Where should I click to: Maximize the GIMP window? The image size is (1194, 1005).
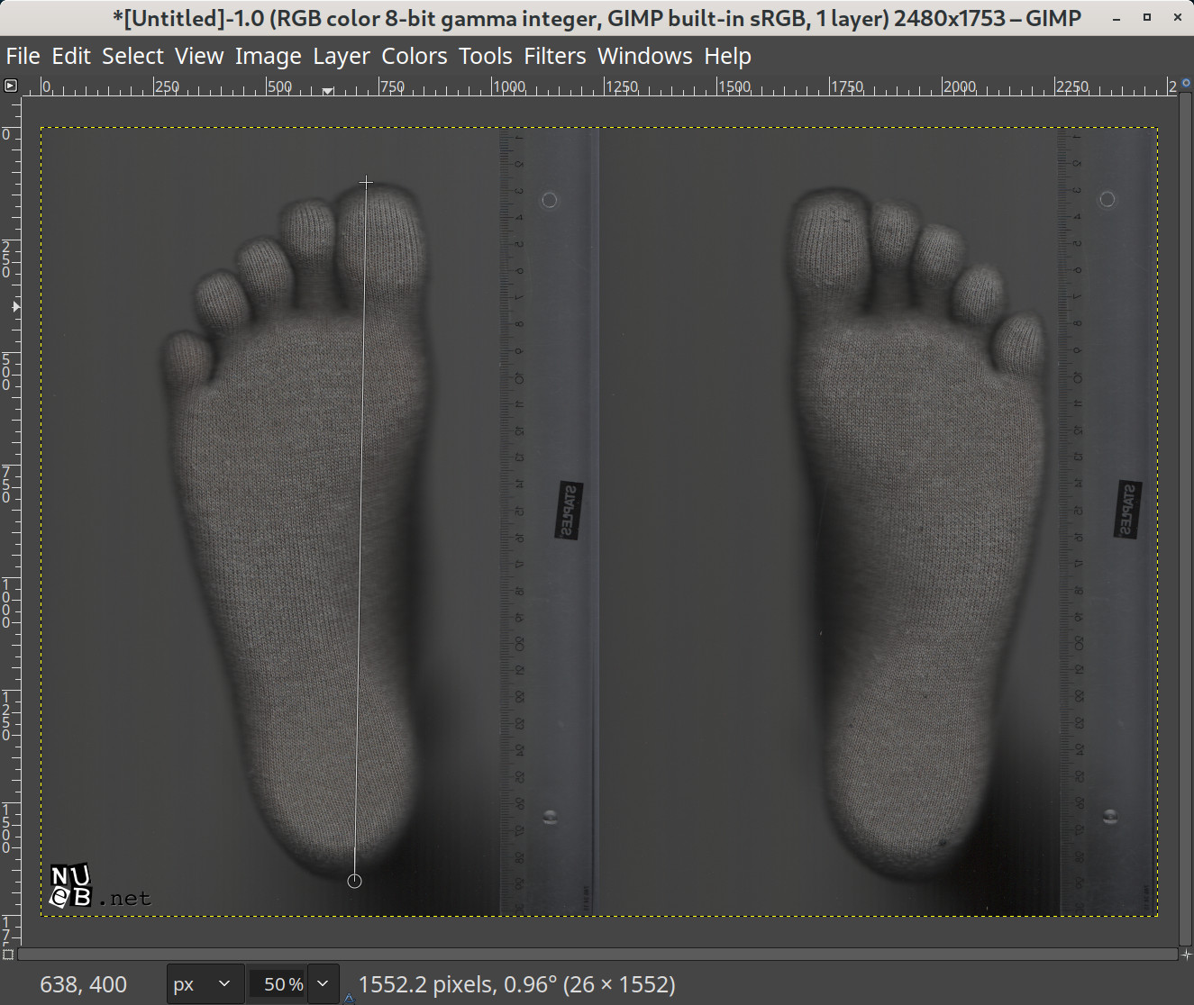coord(1146,17)
